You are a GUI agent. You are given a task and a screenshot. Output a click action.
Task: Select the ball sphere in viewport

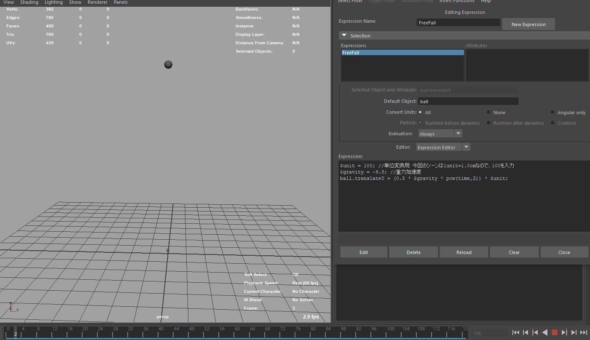[168, 64]
